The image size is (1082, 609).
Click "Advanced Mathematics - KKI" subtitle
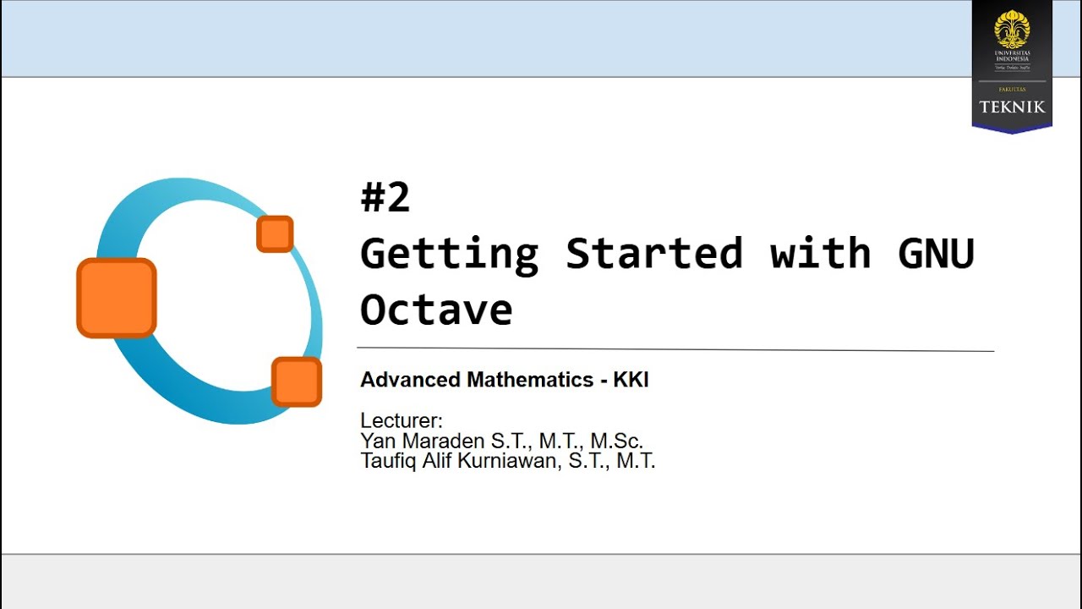click(x=505, y=380)
